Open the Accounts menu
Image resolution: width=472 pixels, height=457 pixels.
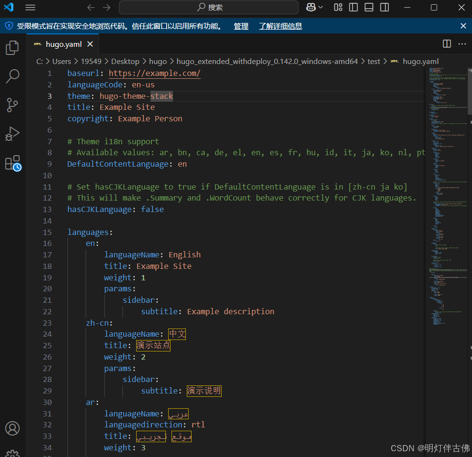click(x=12, y=428)
